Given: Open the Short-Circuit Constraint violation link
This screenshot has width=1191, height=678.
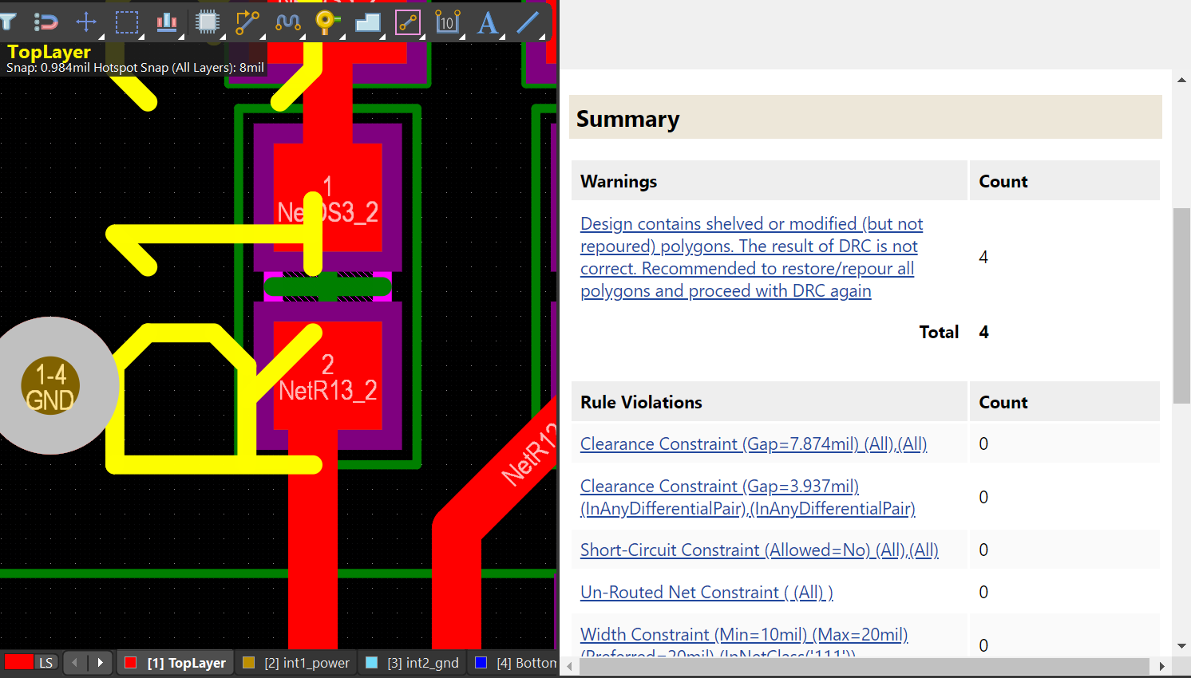Looking at the screenshot, I should tap(759, 550).
